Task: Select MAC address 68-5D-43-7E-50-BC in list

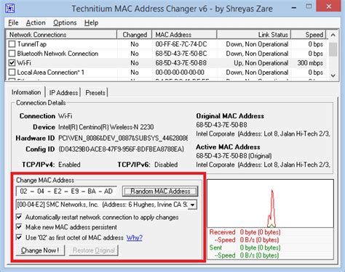Action: [x=181, y=54]
